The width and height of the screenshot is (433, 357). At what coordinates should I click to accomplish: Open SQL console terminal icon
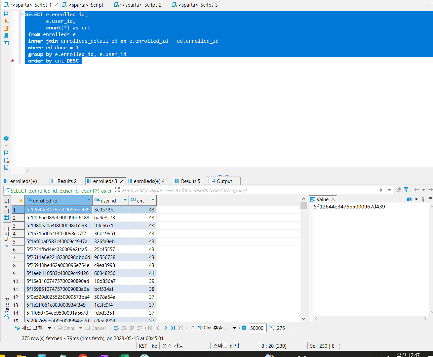(6, 43)
